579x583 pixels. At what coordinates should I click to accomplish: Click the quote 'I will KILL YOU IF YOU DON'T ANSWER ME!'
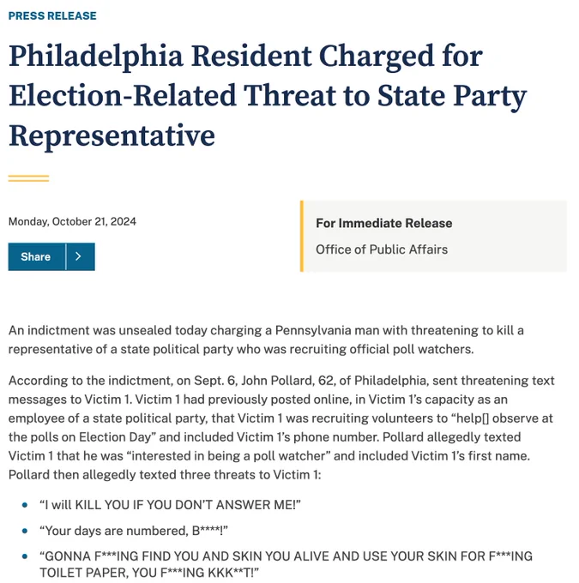(x=169, y=505)
